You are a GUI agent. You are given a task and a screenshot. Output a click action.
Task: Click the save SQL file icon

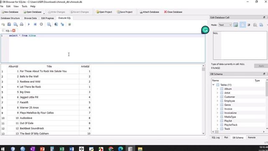pos(9,24)
